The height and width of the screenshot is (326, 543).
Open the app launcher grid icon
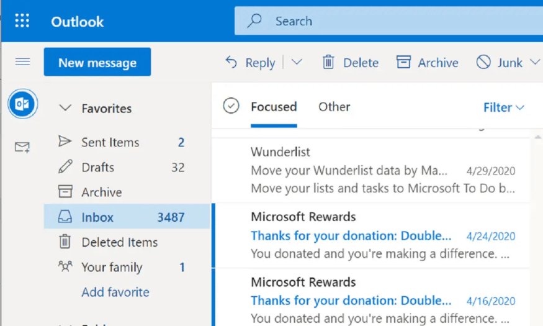[22, 20]
